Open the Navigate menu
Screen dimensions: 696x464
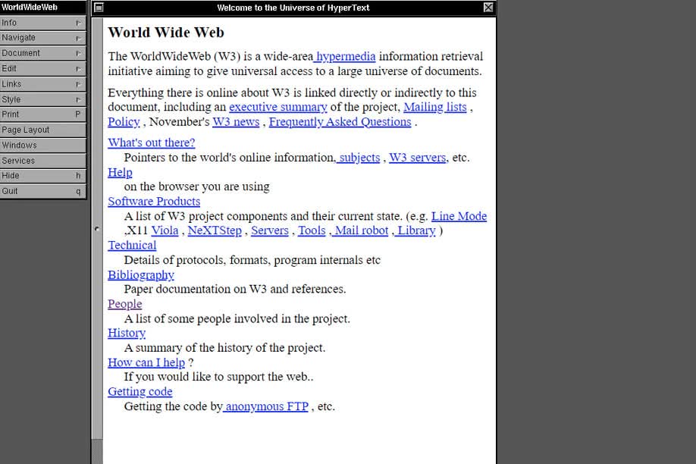click(x=42, y=38)
